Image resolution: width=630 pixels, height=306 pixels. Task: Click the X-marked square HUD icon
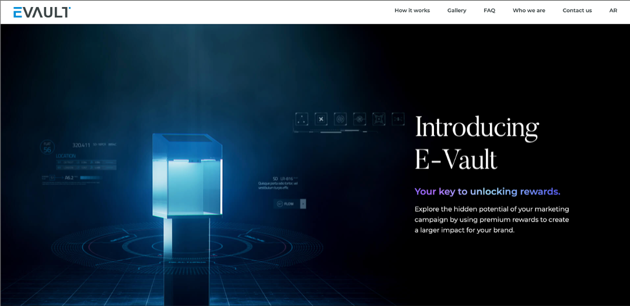click(321, 119)
